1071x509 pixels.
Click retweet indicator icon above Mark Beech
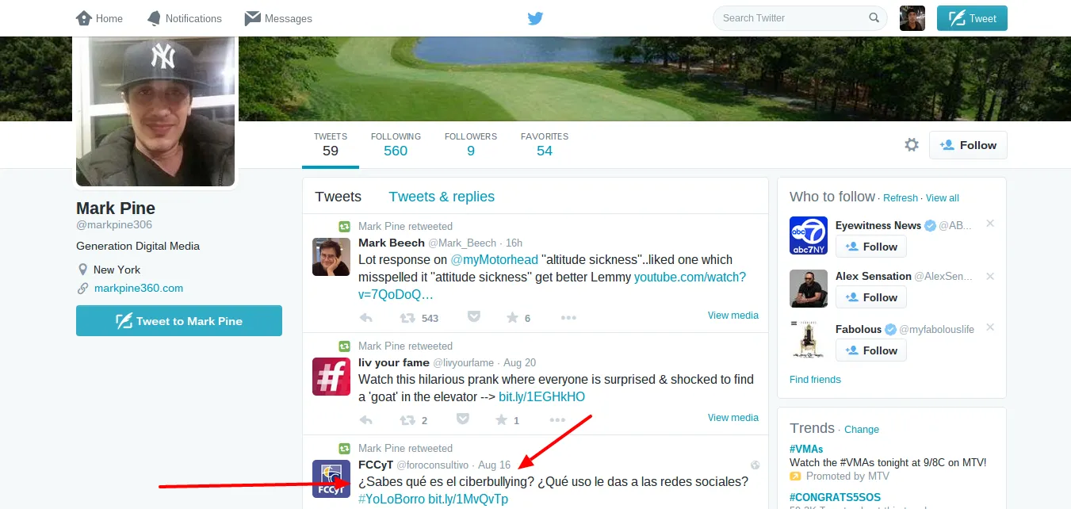coord(345,226)
